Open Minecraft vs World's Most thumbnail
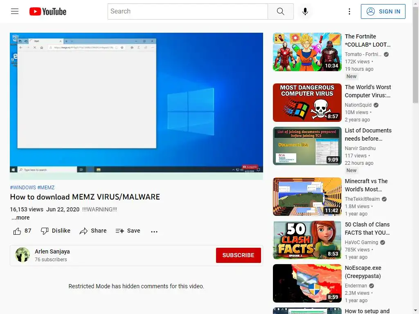This screenshot has height=314, width=419. point(307,197)
